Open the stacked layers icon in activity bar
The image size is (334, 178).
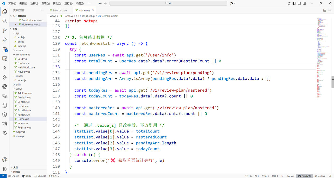(4, 115)
